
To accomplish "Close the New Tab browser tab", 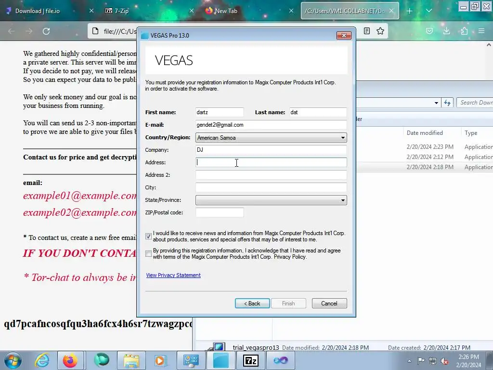I will [x=291, y=11].
